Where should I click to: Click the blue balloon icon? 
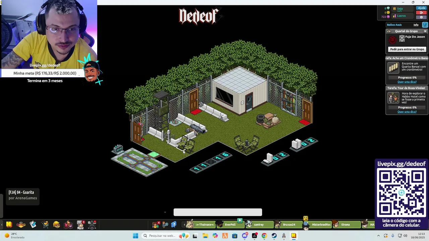[x=425, y=25]
